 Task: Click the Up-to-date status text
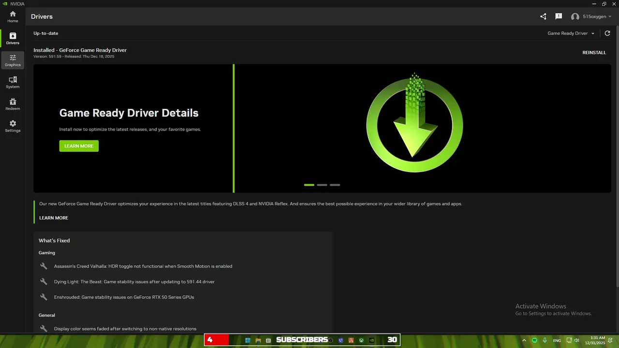click(46, 33)
